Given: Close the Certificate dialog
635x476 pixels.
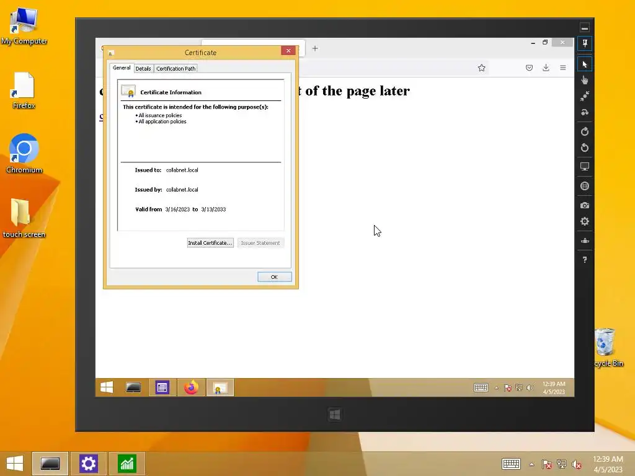Looking at the screenshot, I should click(288, 51).
